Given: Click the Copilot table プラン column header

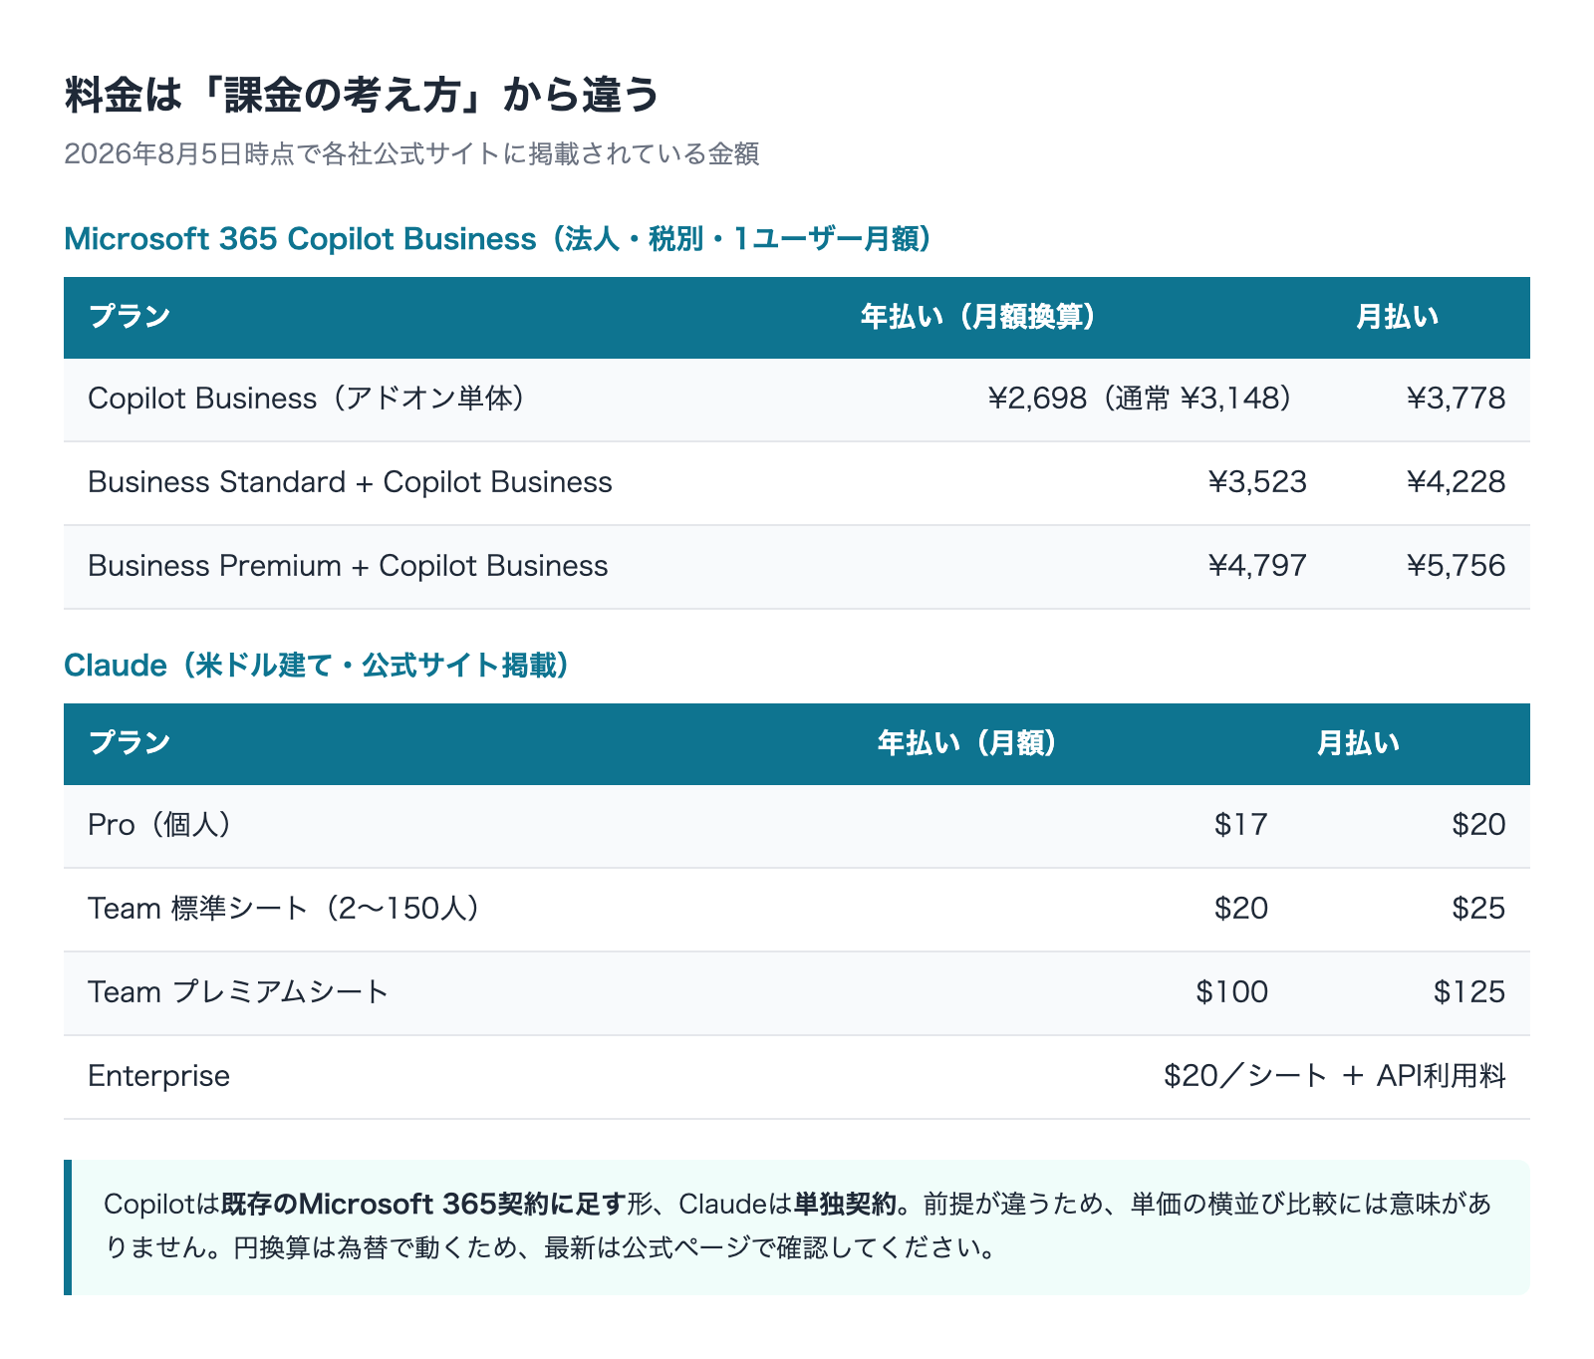Looking at the screenshot, I should click(x=130, y=317).
